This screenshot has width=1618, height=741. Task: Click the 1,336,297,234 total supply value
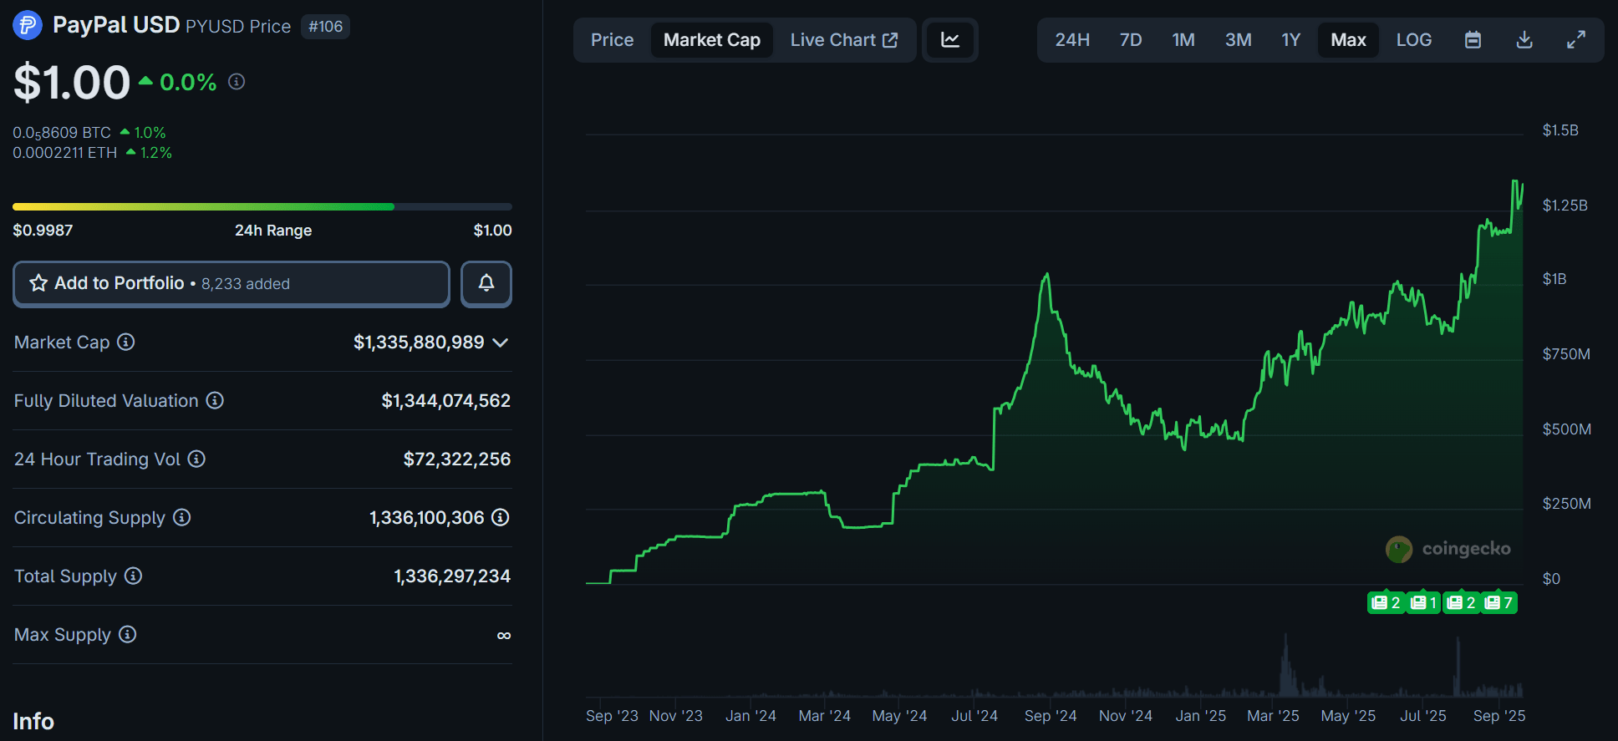pos(452,576)
